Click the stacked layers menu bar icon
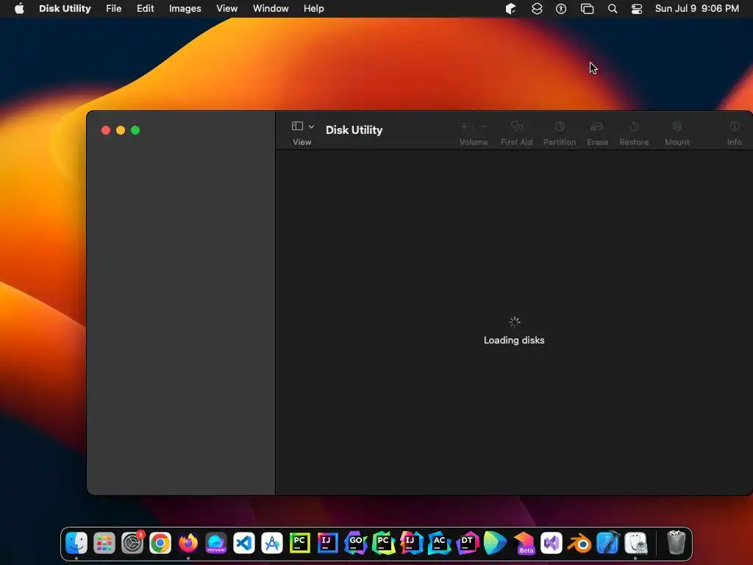753x565 pixels. 537,9
